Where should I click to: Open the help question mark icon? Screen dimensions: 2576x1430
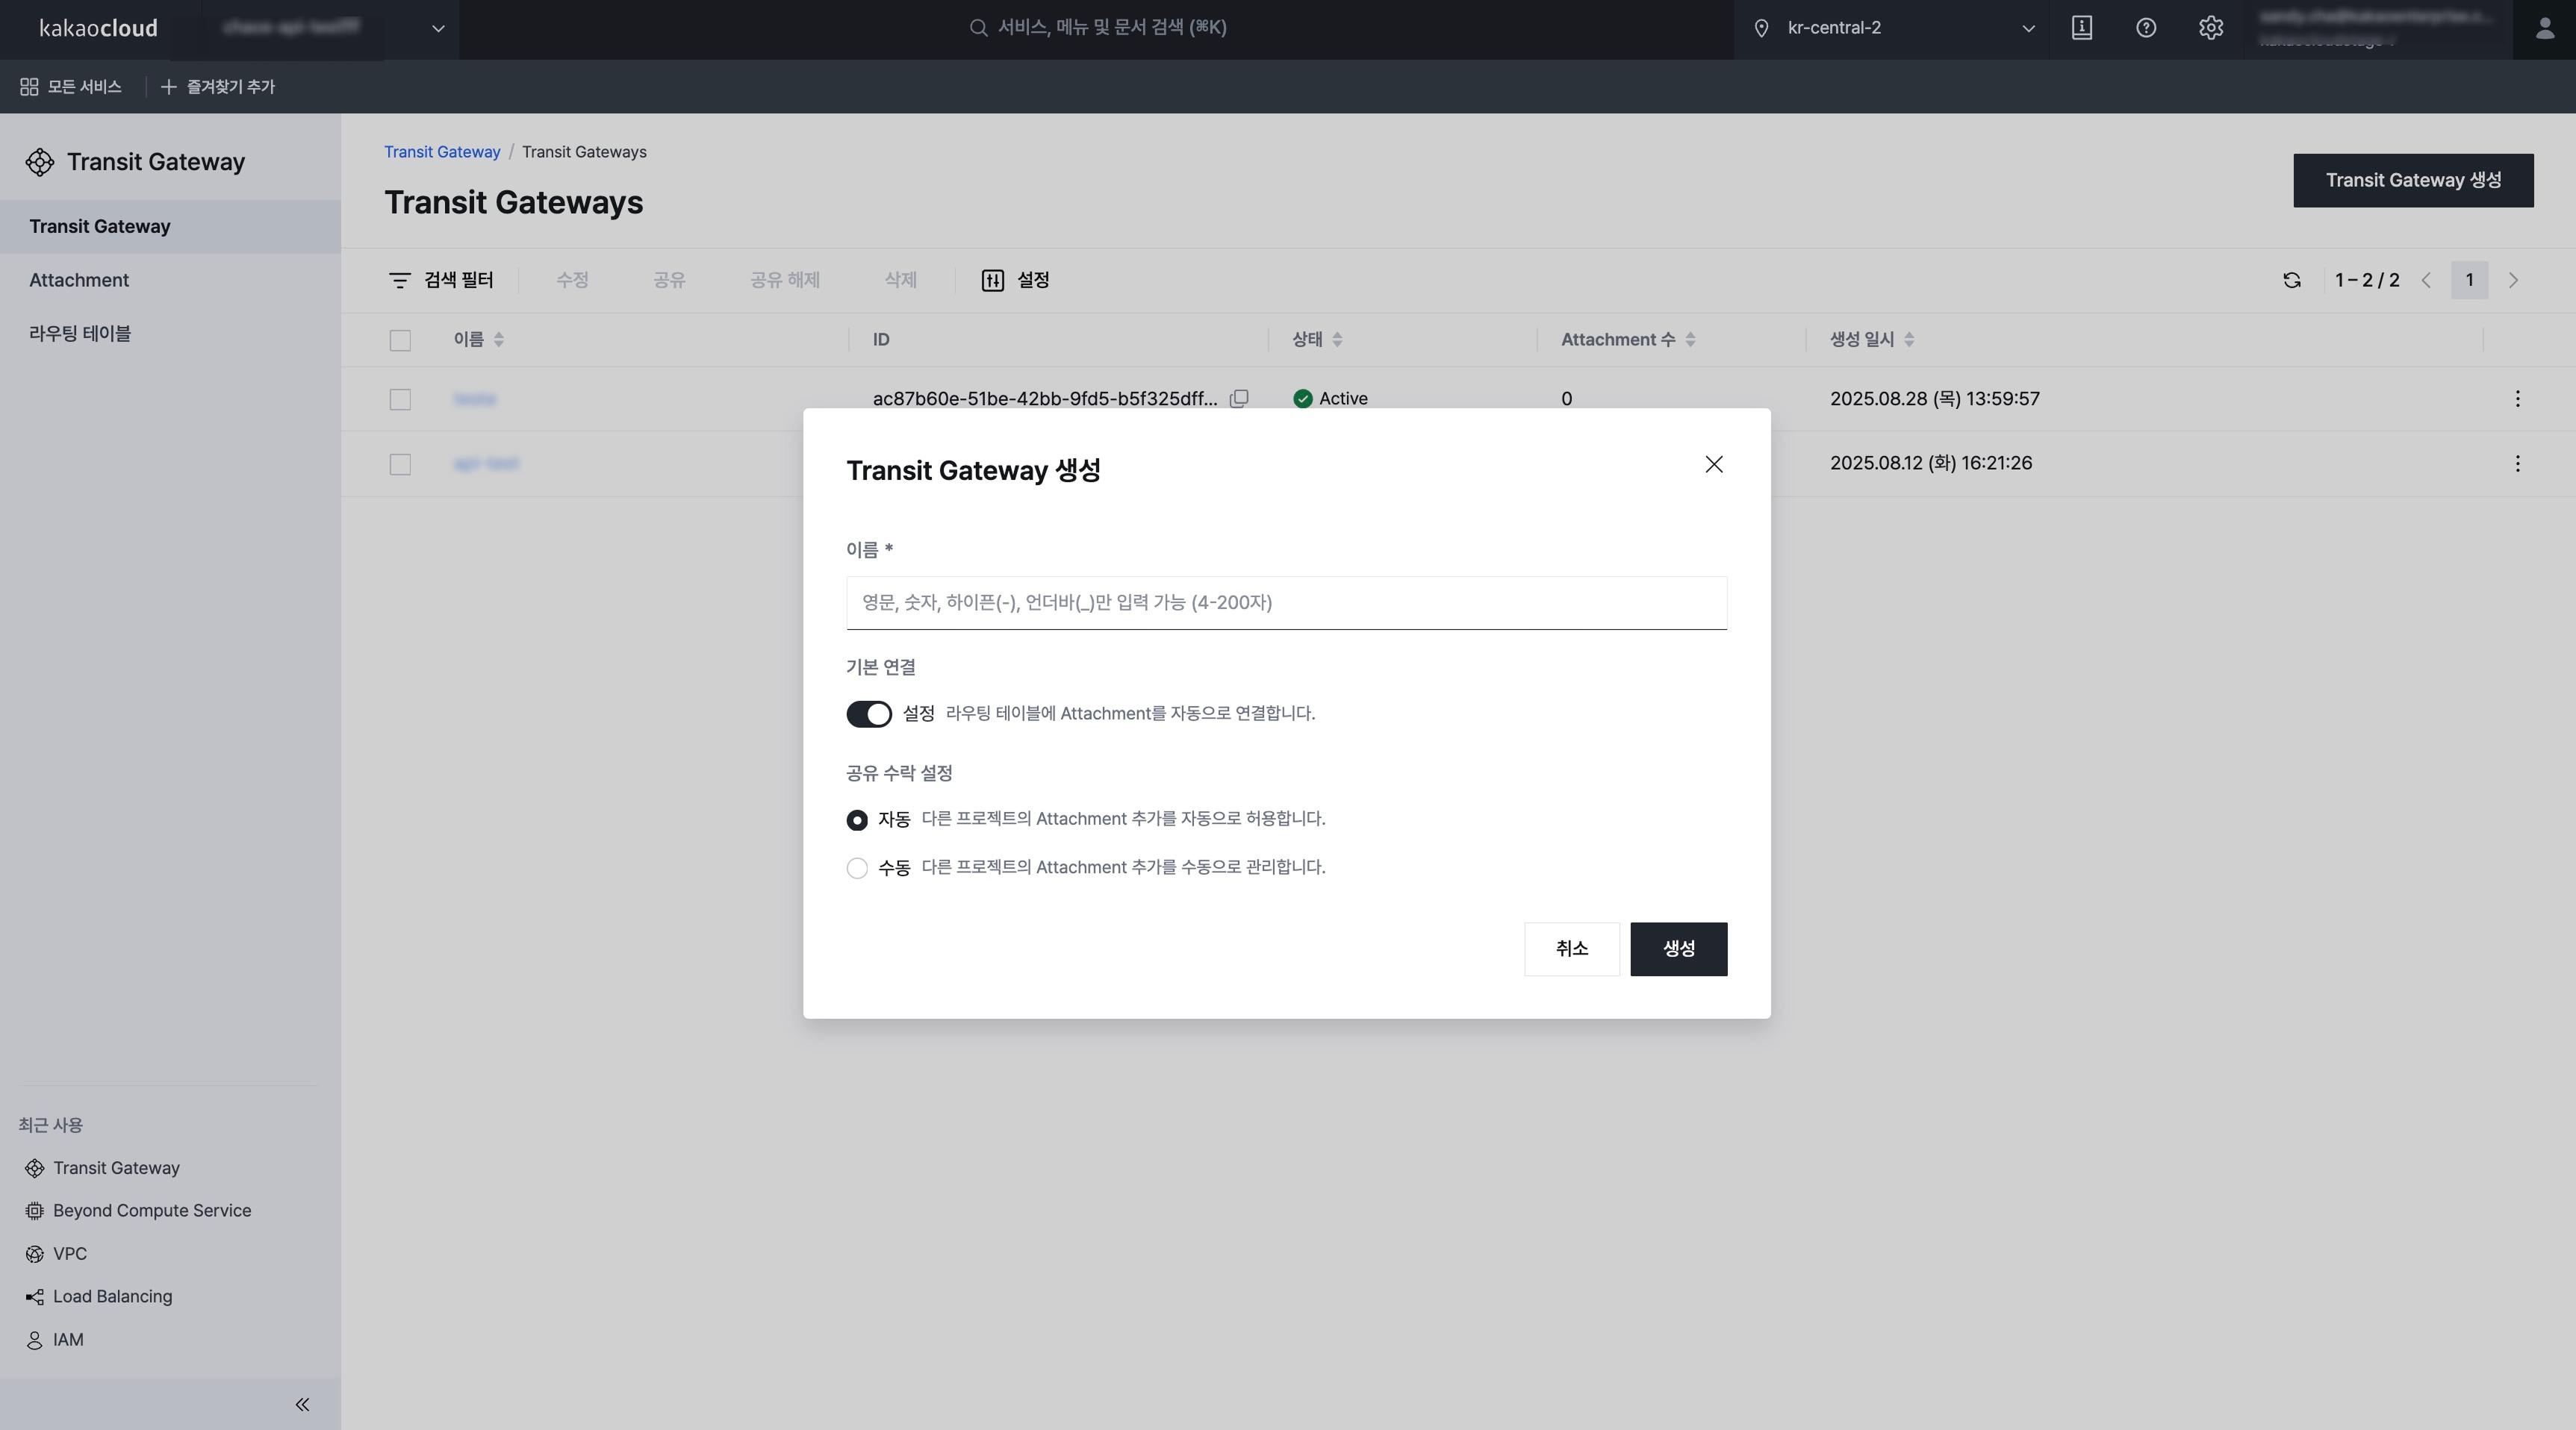point(2146,28)
